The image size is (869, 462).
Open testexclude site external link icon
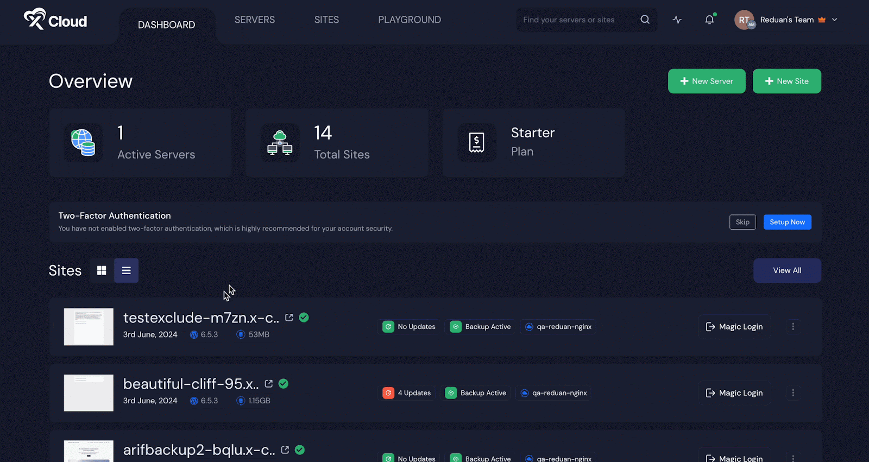(289, 318)
